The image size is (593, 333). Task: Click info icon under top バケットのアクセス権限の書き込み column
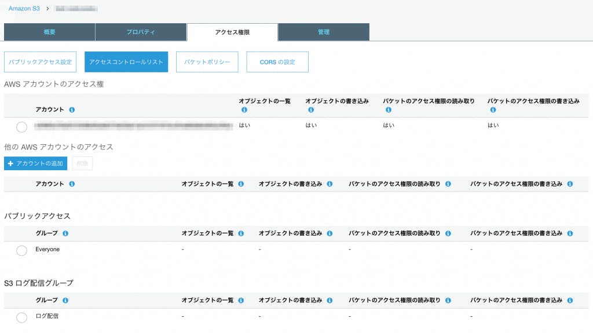pos(493,109)
